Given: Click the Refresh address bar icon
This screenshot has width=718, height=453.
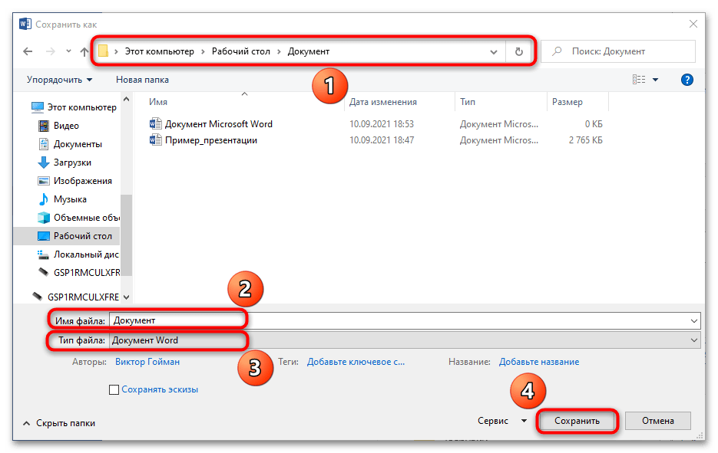Looking at the screenshot, I should 518,51.
